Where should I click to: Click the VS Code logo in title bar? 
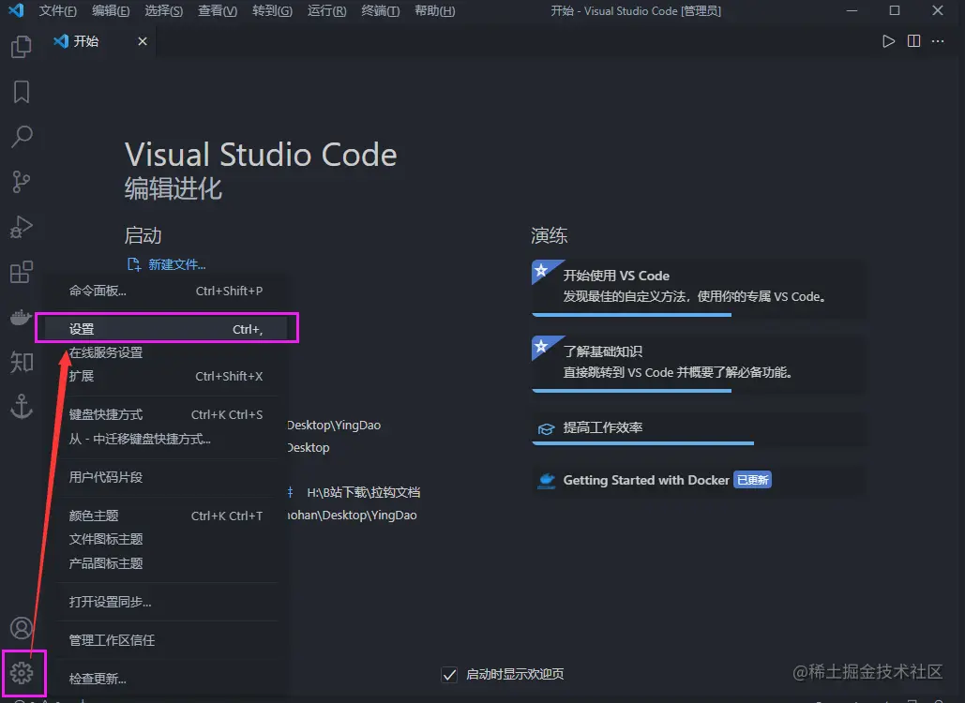(x=17, y=10)
